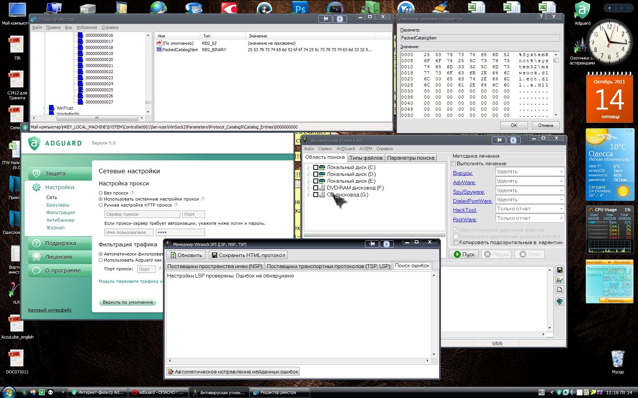The width and height of the screenshot is (638, 398).
Task: Click the Adguard desktop shortcut icon
Action: [x=582, y=11]
